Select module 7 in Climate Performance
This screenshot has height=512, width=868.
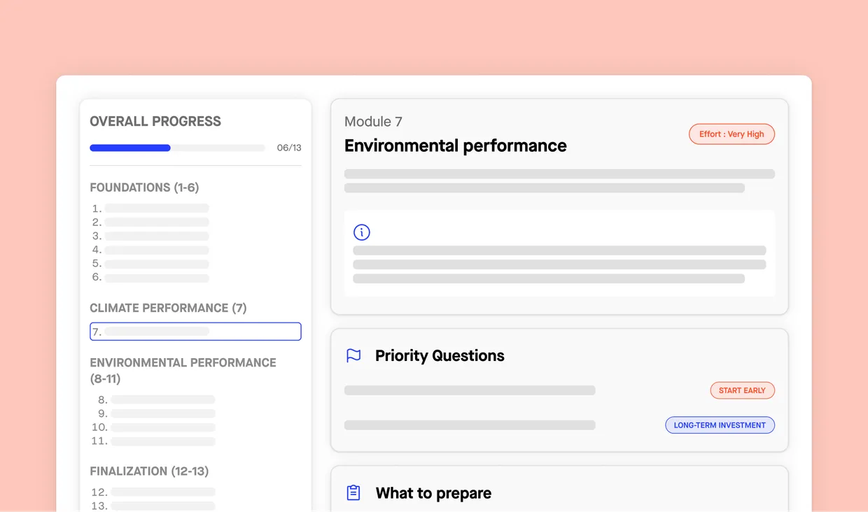click(195, 332)
